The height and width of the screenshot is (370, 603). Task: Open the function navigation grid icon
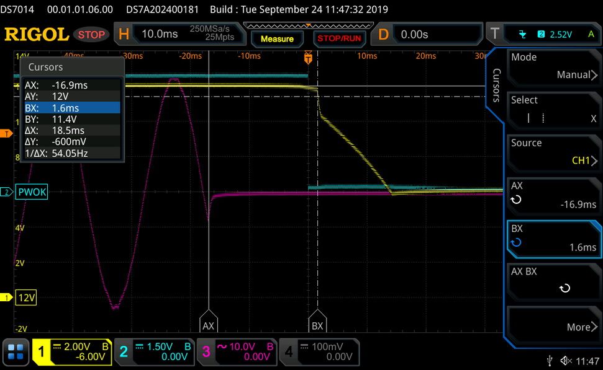pos(16,351)
